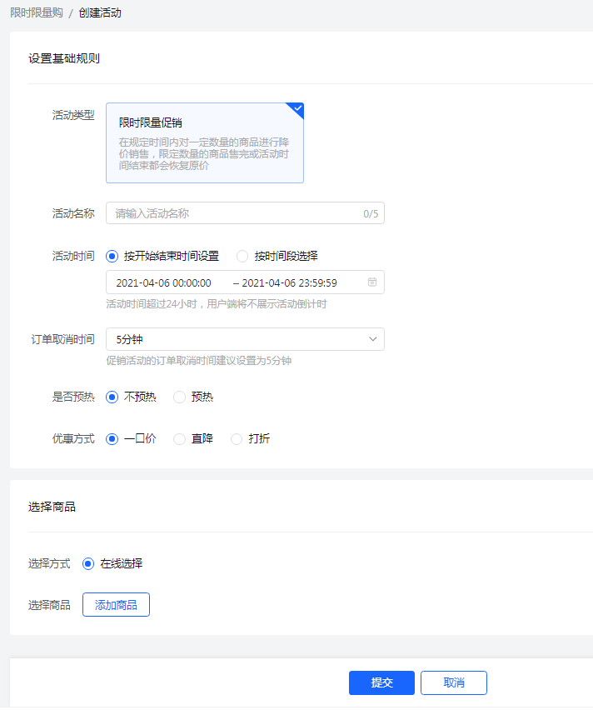Click the 订单取消时间 label
593x710 pixels.
point(63,339)
